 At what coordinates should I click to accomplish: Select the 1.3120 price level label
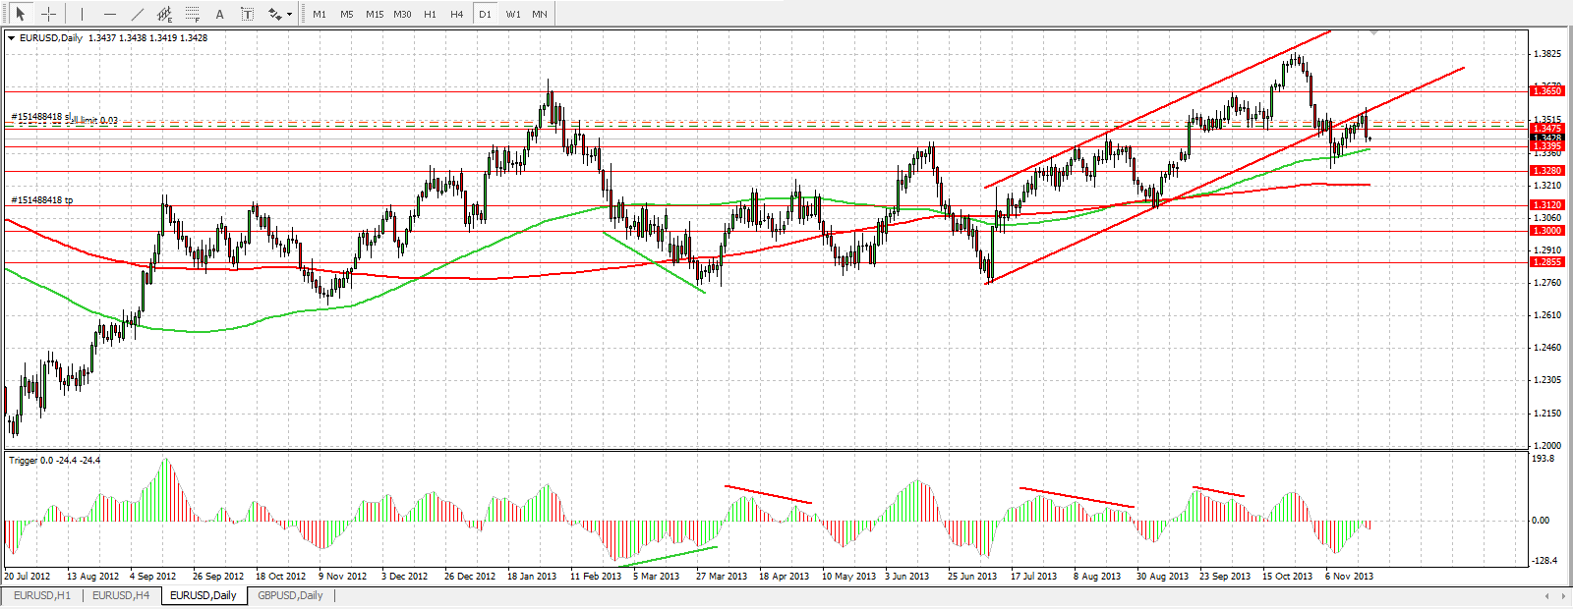(x=1547, y=205)
